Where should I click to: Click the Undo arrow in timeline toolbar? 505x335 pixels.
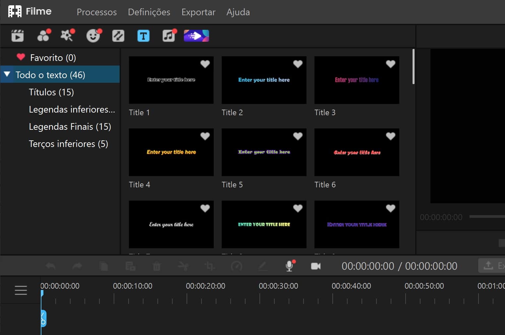(50, 266)
